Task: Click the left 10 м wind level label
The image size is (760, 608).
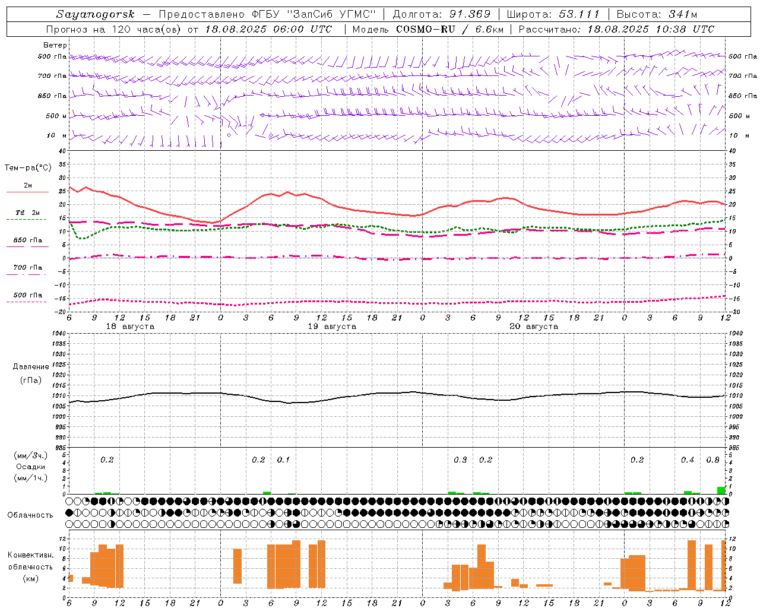Action: pyautogui.click(x=57, y=135)
